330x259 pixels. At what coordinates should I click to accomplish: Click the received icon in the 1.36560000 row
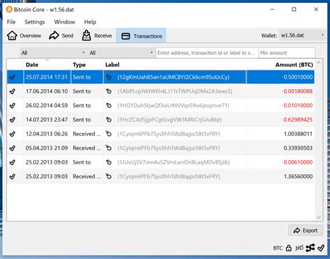(x=109, y=176)
